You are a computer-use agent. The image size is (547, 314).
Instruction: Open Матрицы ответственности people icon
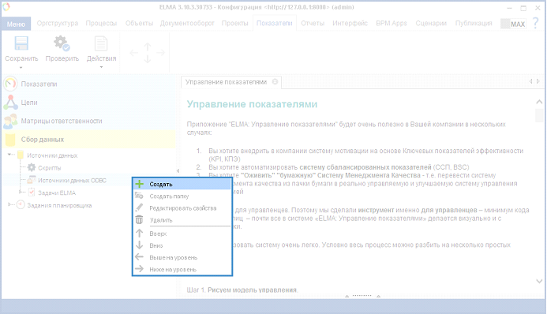pyautogui.click(x=10, y=121)
